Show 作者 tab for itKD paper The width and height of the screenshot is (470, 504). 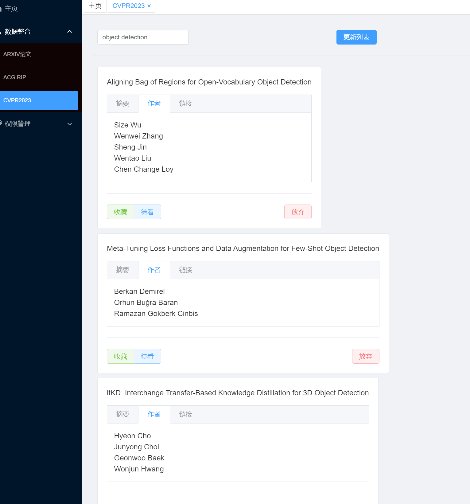point(154,414)
